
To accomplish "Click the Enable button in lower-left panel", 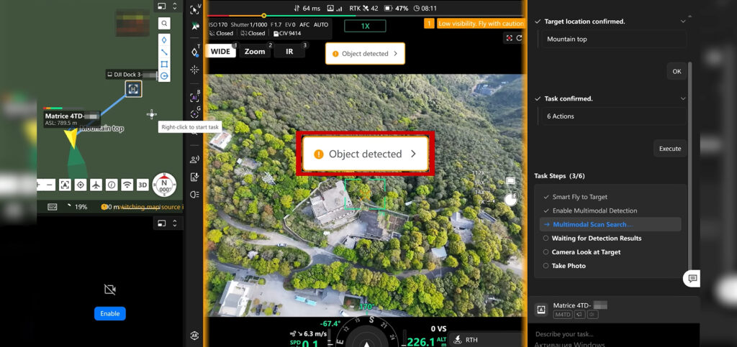I will 110,314.
